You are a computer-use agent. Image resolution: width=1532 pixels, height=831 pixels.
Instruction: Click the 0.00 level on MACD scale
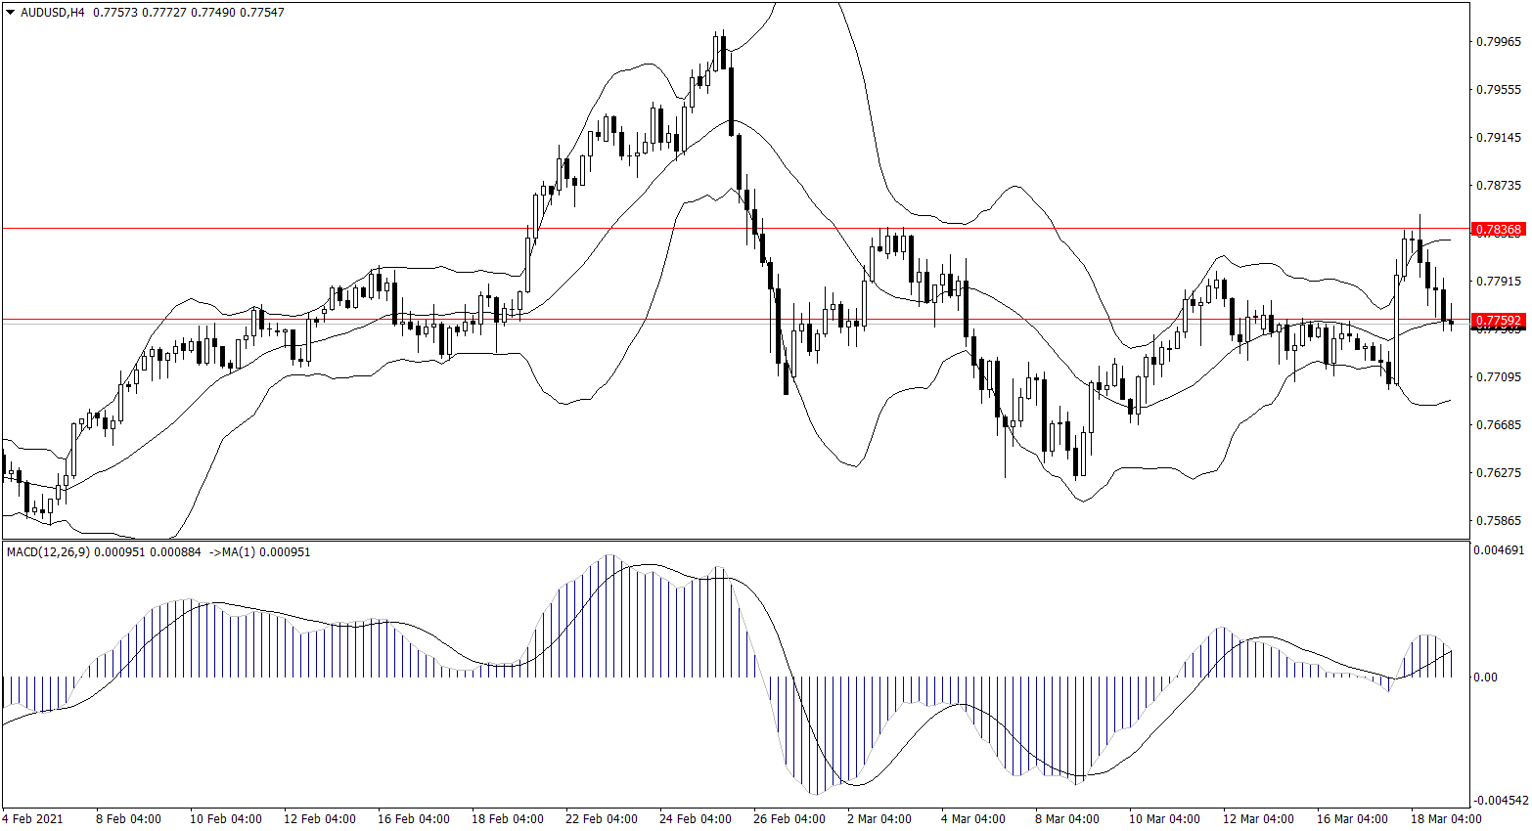1484,678
